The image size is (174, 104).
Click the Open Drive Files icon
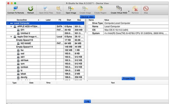coord(46,9)
